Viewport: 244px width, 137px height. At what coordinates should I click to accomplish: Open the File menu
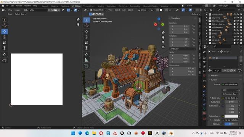[x=7, y=6]
